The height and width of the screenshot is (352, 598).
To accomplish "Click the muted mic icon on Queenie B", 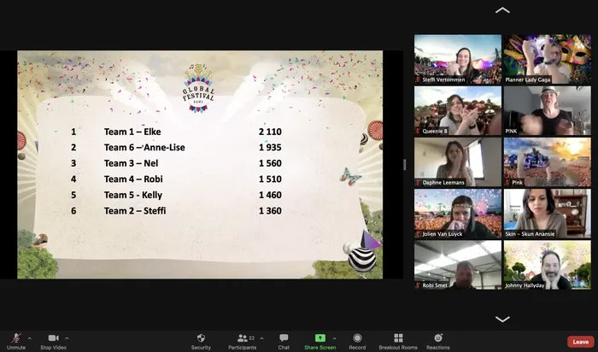I will 419,132.
